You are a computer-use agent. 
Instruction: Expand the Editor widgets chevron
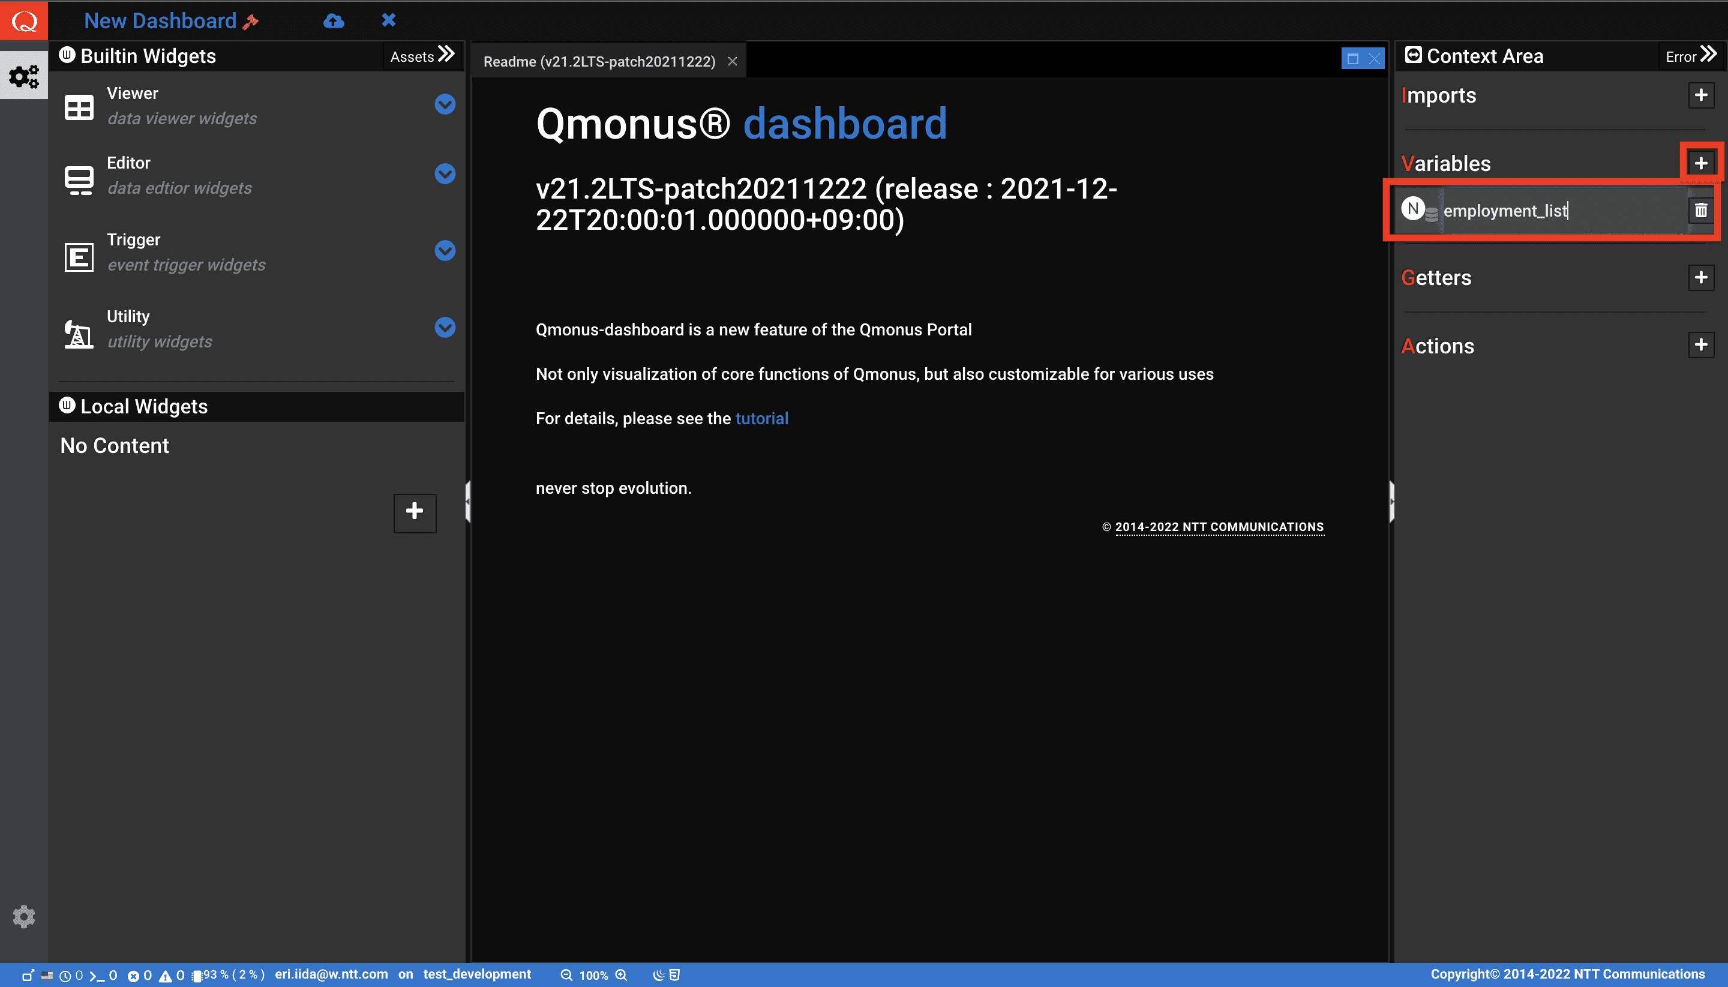(445, 174)
